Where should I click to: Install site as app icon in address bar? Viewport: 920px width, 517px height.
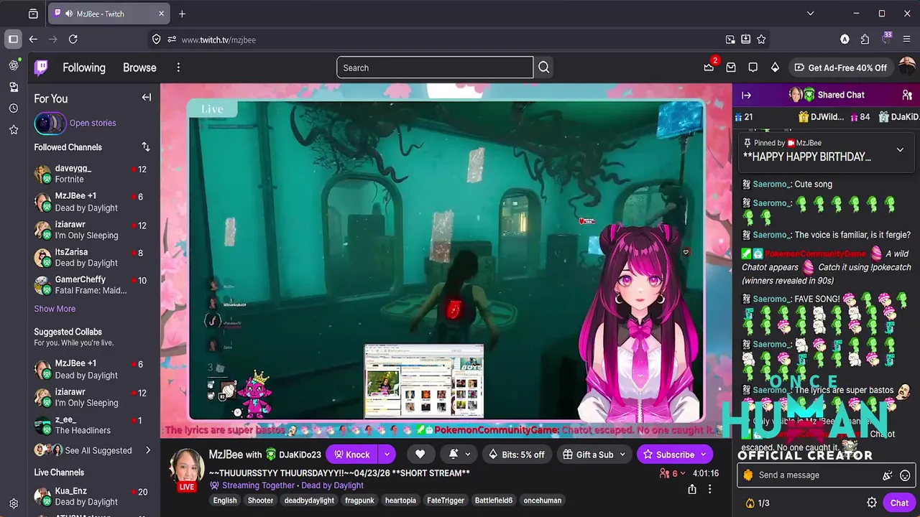click(745, 39)
